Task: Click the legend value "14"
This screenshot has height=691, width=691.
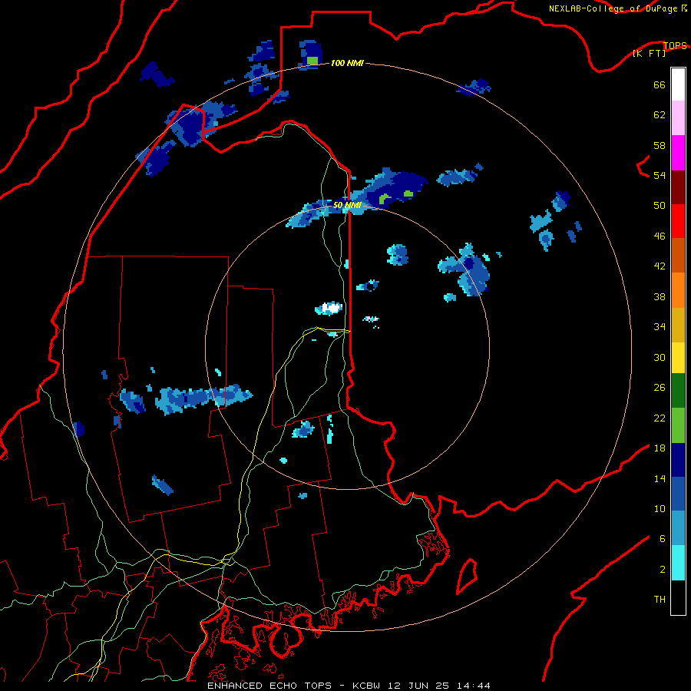Action: (x=660, y=478)
